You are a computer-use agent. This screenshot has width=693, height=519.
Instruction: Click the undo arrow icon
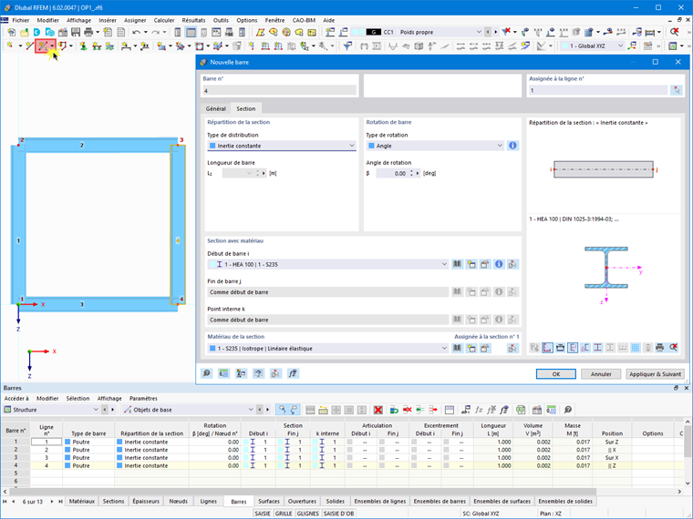pyautogui.click(x=137, y=32)
